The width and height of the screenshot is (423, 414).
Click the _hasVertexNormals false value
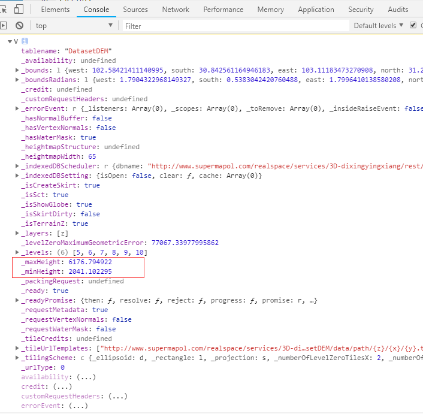[x=106, y=128]
